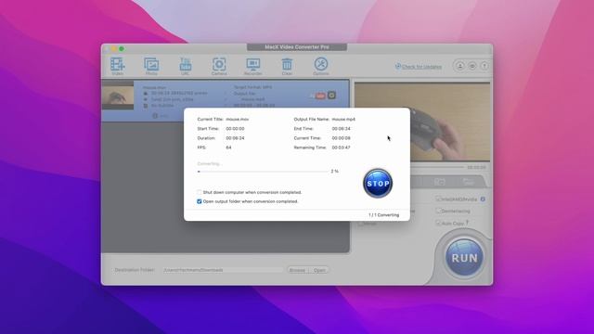
Task: Launch the Camera recording tool
Action: point(219,66)
